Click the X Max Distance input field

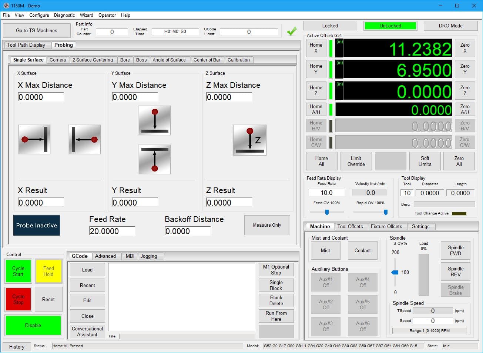pyautogui.click(x=41, y=97)
